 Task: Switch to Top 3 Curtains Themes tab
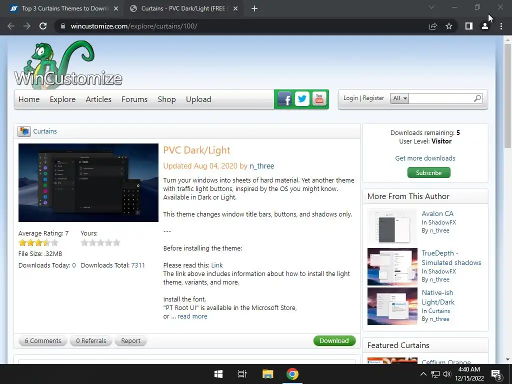pos(64,9)
